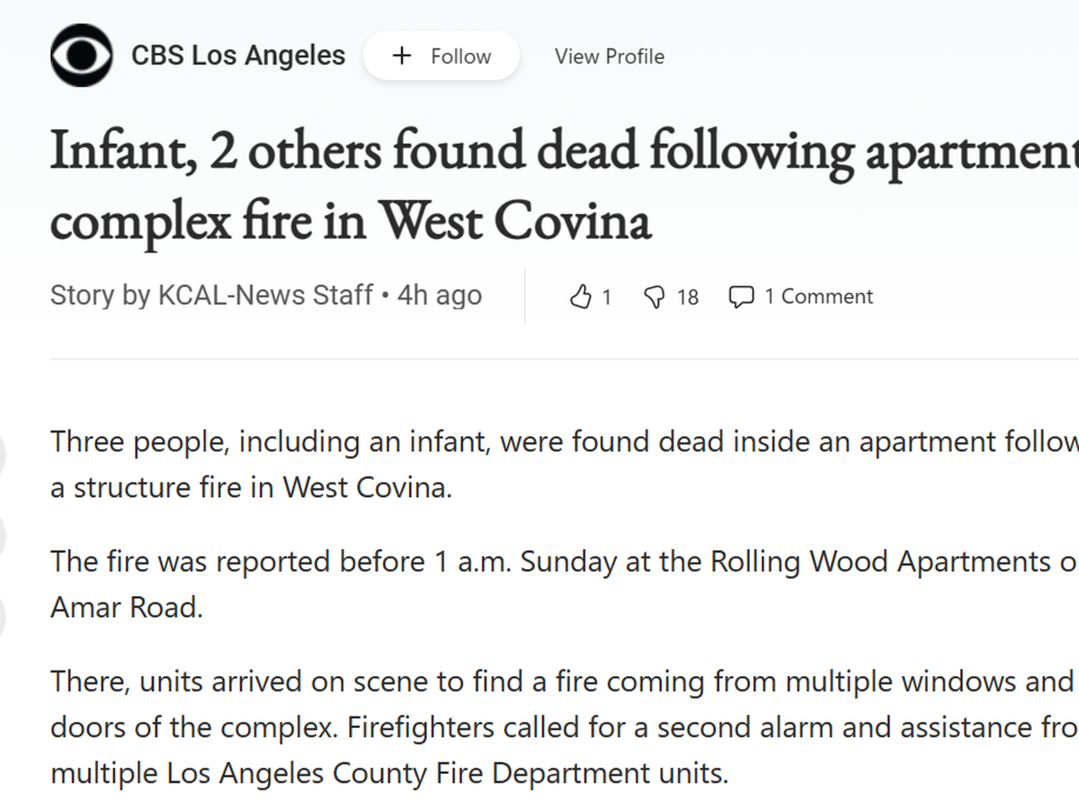The width and height of the screenshot is (1079, 809).
Task: Click the CBS eye logo
Action: pyautogui.click(x=81, y=56)
